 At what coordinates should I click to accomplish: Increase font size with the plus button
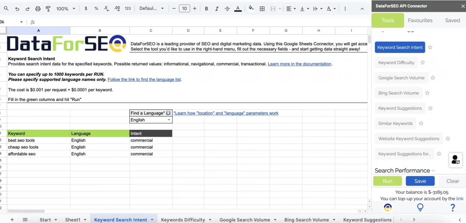pyautogui.click(x=195, y=8)
